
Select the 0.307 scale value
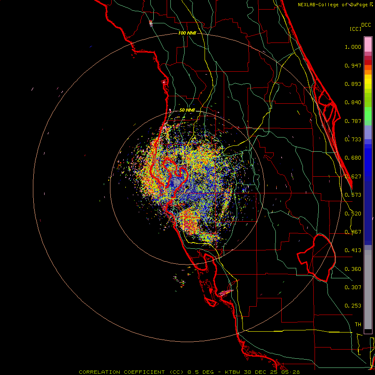[353, 287]
